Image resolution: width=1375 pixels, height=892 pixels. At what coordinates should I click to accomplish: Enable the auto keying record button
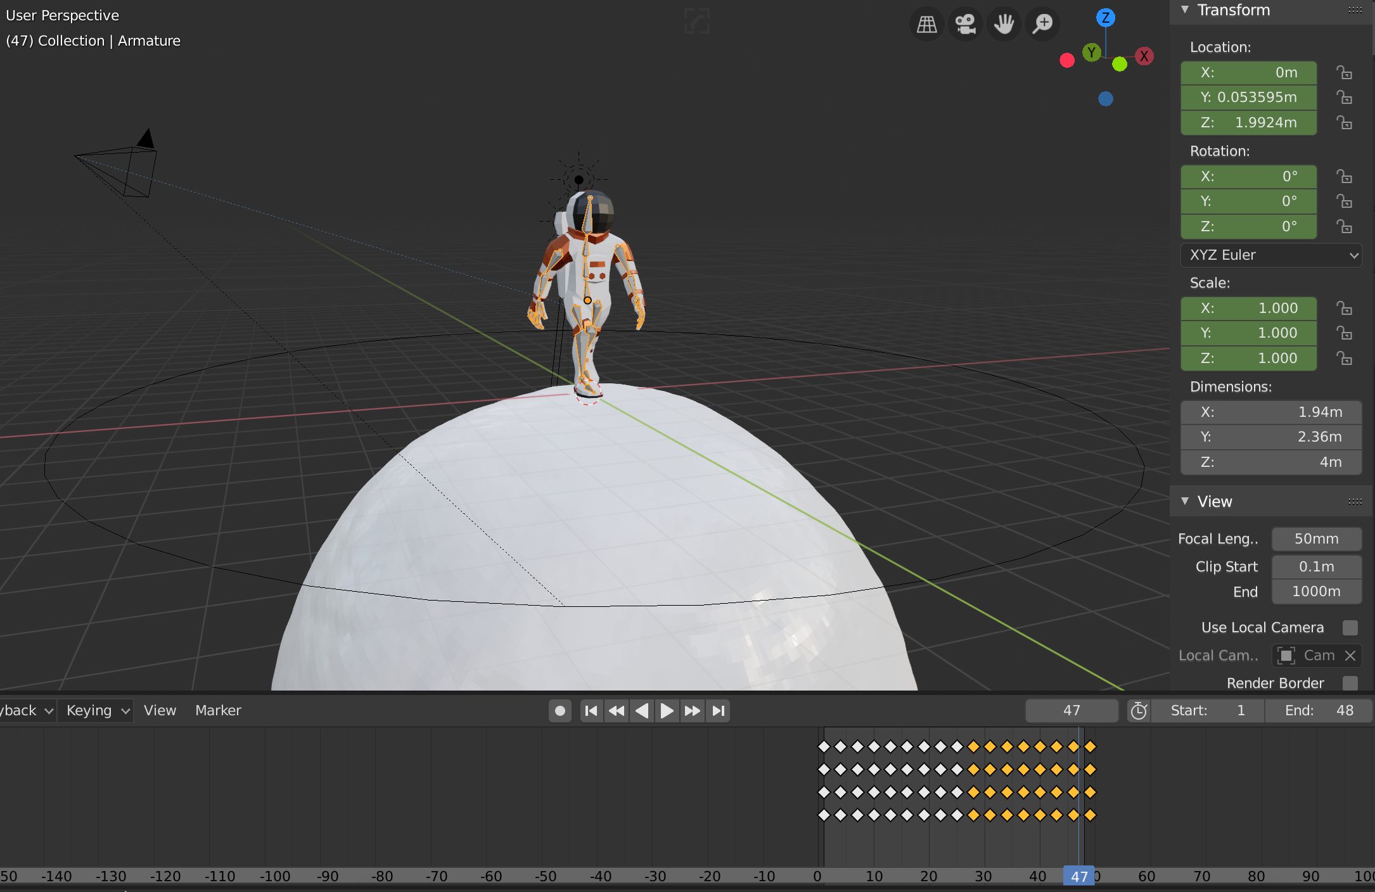tap(560, 711)
